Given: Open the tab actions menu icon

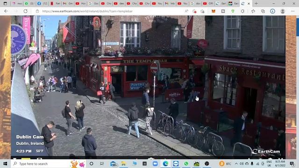Looking at the screenshot, I should [x=5, y=3].
